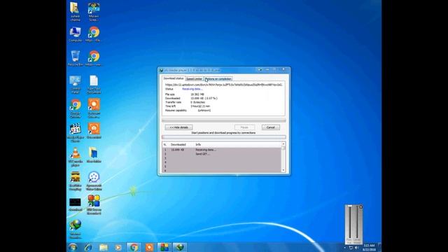Open Windows Media Player taskbar icon
Viewport: 448px width, 252px height.
(x=118, y=247)
